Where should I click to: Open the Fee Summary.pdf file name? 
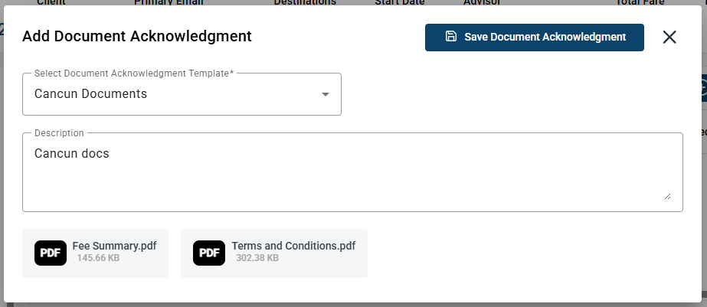pos(115,247)
